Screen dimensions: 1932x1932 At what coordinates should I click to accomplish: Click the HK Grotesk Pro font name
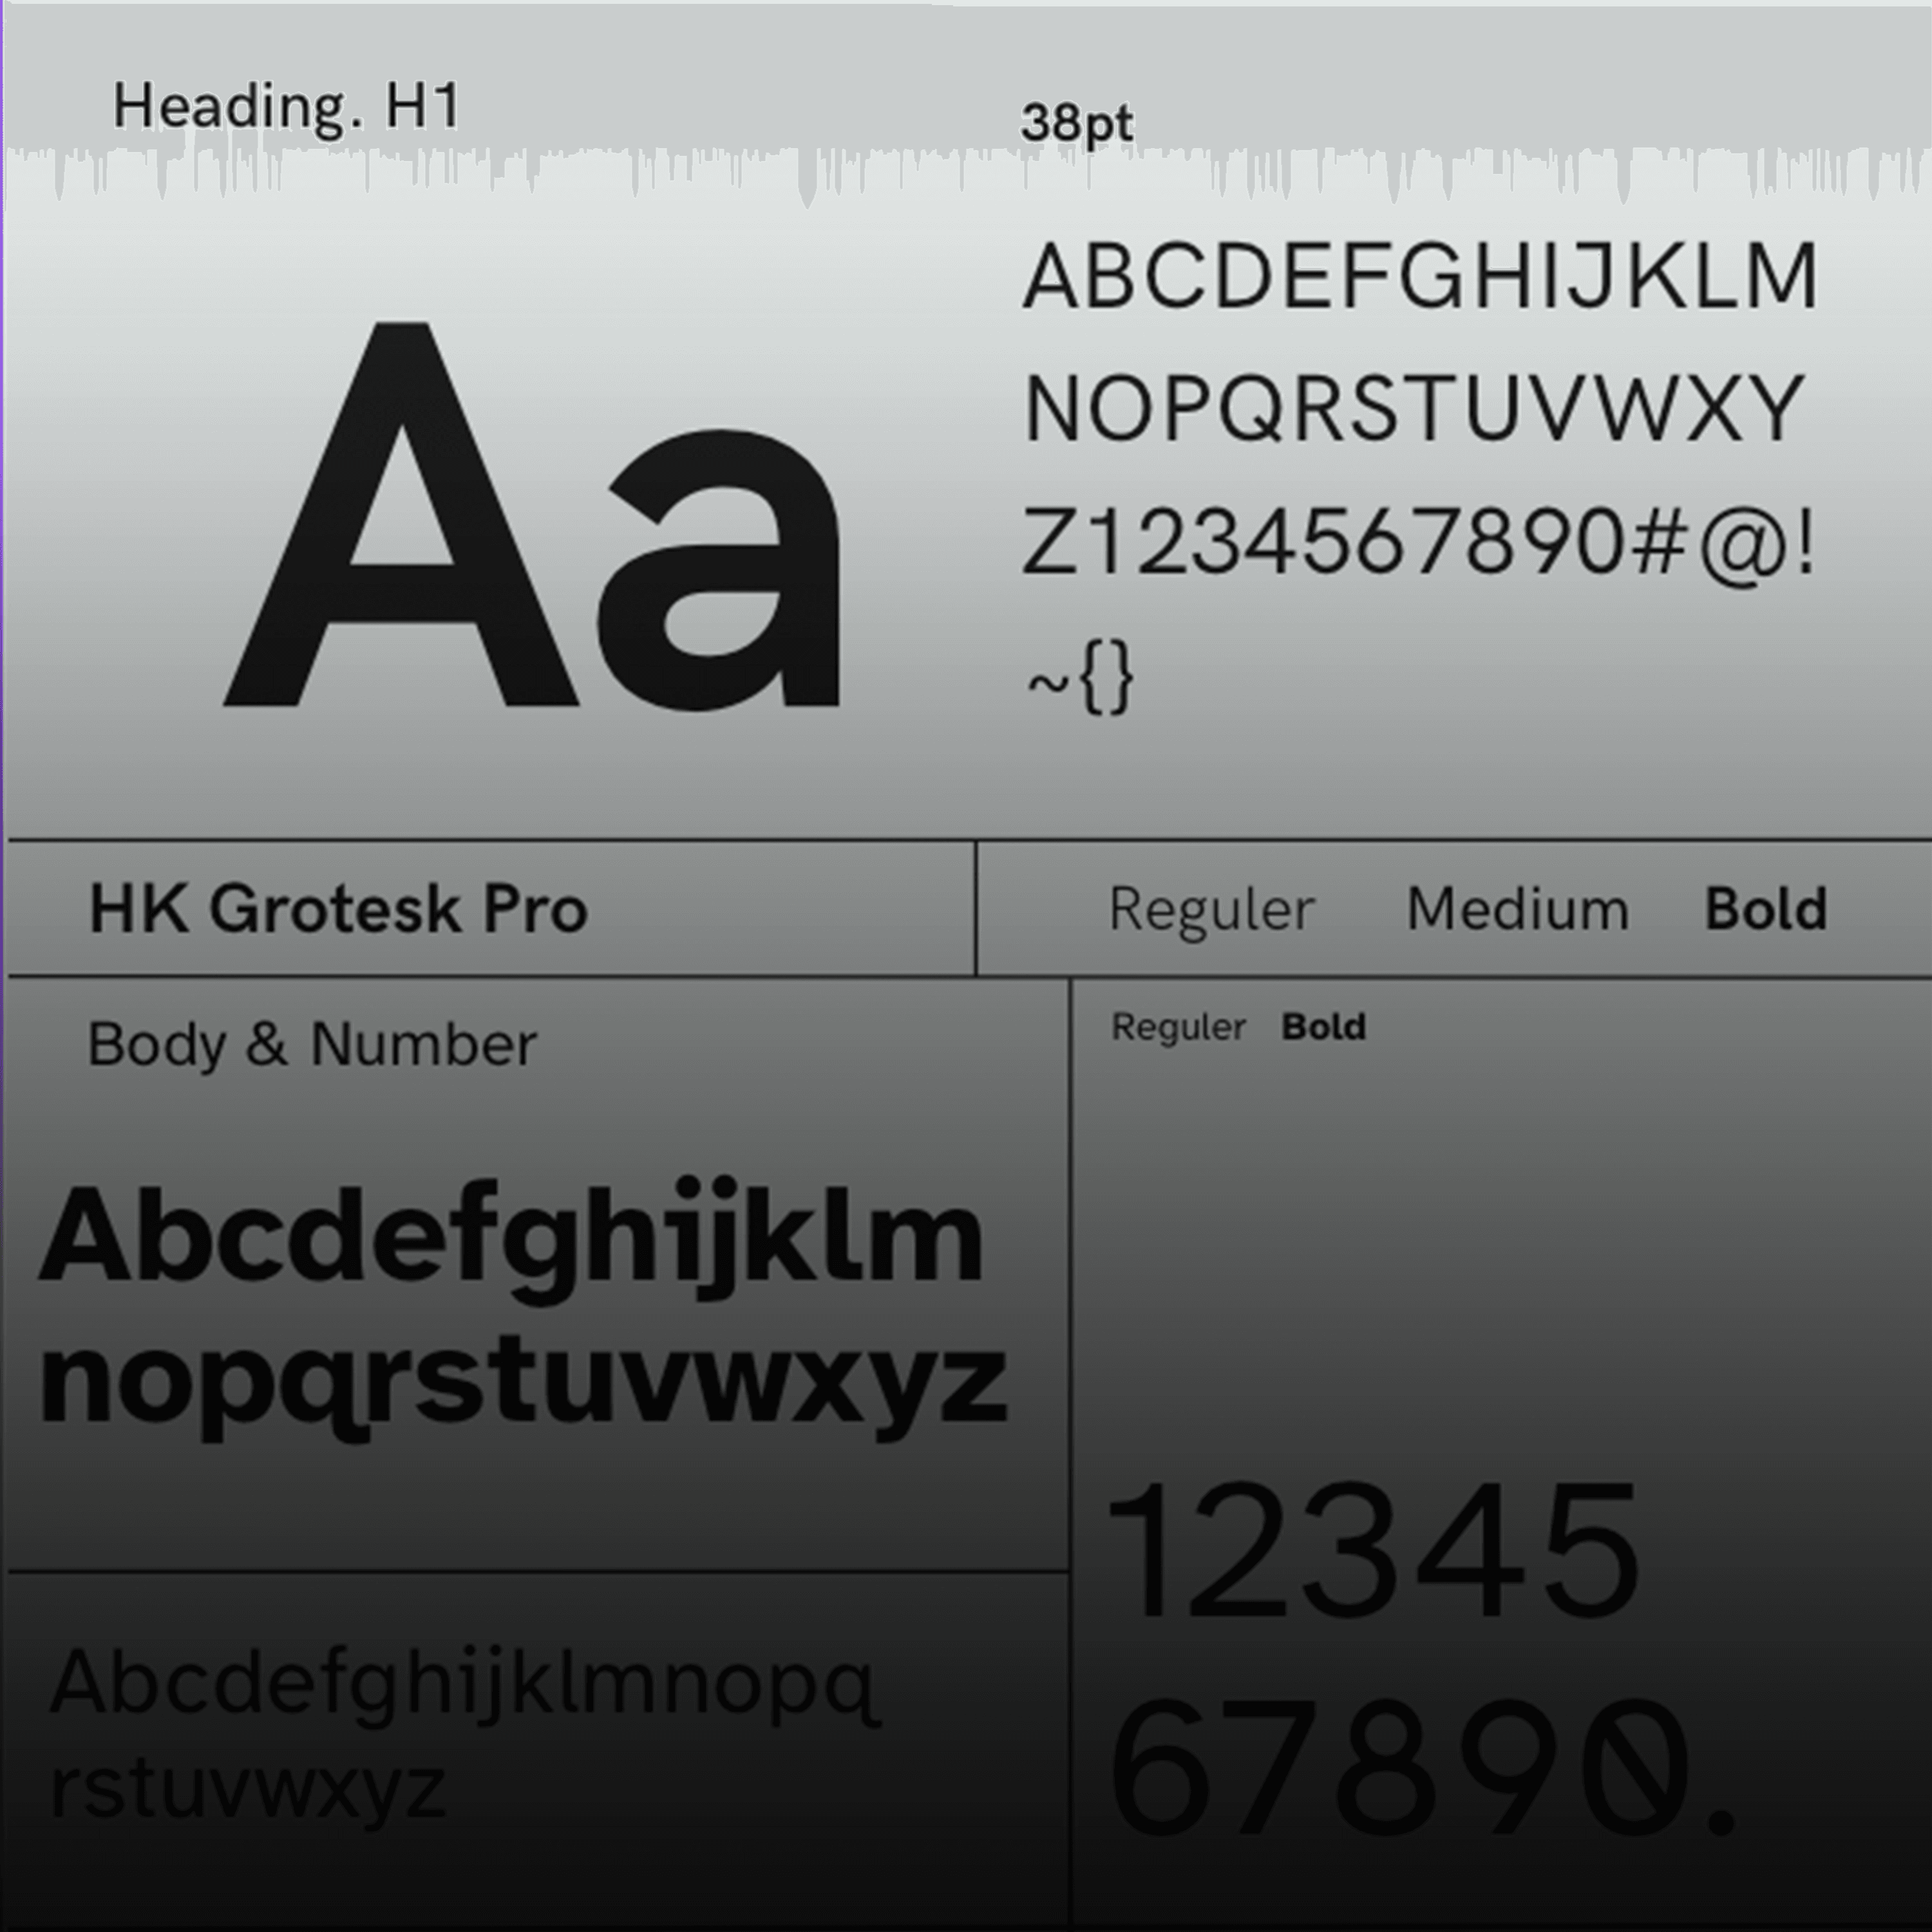[x=338, y=909]
